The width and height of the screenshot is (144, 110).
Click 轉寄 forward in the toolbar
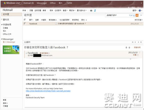point(44,10)
